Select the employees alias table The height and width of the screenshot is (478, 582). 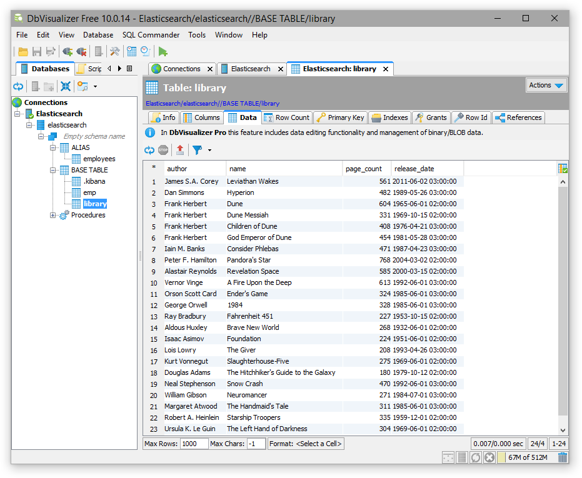coord(99,159)
